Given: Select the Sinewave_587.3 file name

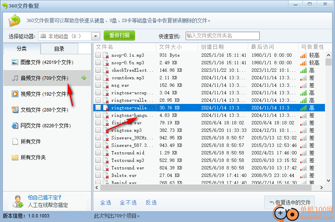Looking at the screenshot, I should coord(132,145).
